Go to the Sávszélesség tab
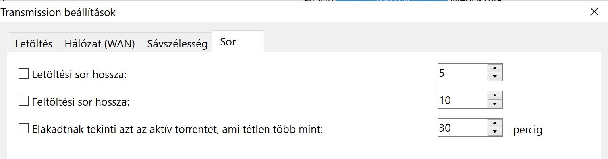The height and width of the screenshot is (159, 608). [x=177, y=43]
